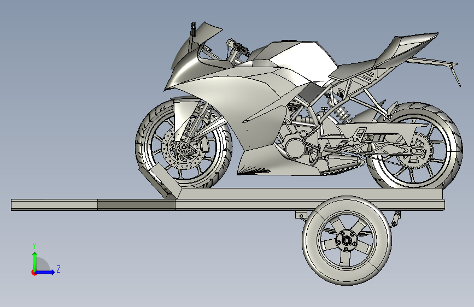Click the green Y axis arrow of the triad
The width and height of the screenshot is (474, 307).
click(x=35, y=261)
